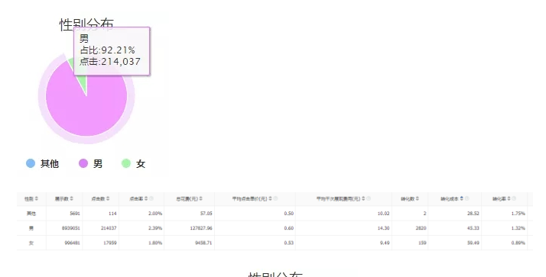546x277 pixels.
Task: Open the help icon beside 转化率
Action: 514,198
